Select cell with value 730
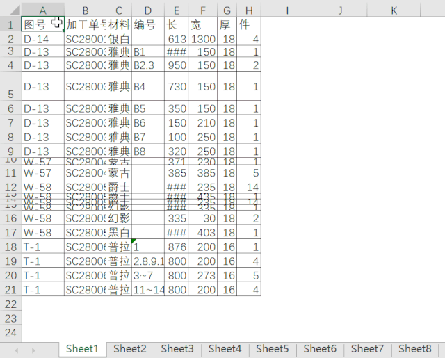This screenshot has height=358, width=445. 176,86
